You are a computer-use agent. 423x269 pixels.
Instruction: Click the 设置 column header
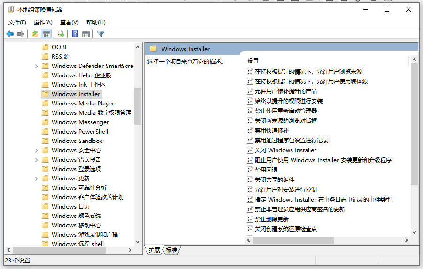(253, 61)
